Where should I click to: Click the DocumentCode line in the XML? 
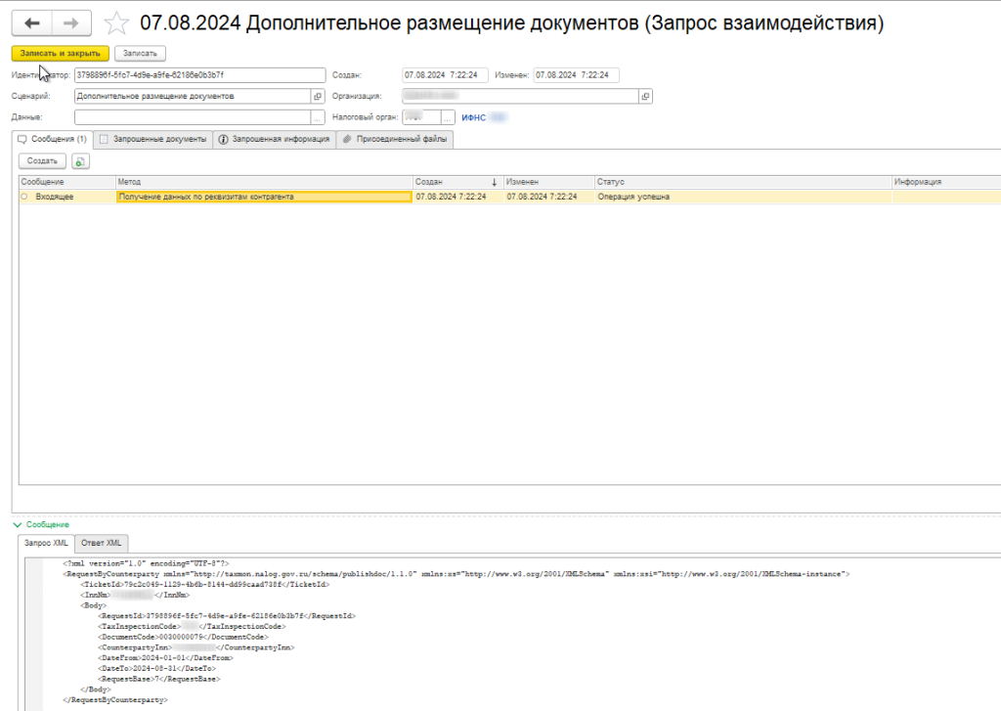(183, 637)
